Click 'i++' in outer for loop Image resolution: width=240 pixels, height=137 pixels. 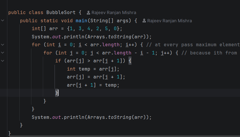(130, 45)
